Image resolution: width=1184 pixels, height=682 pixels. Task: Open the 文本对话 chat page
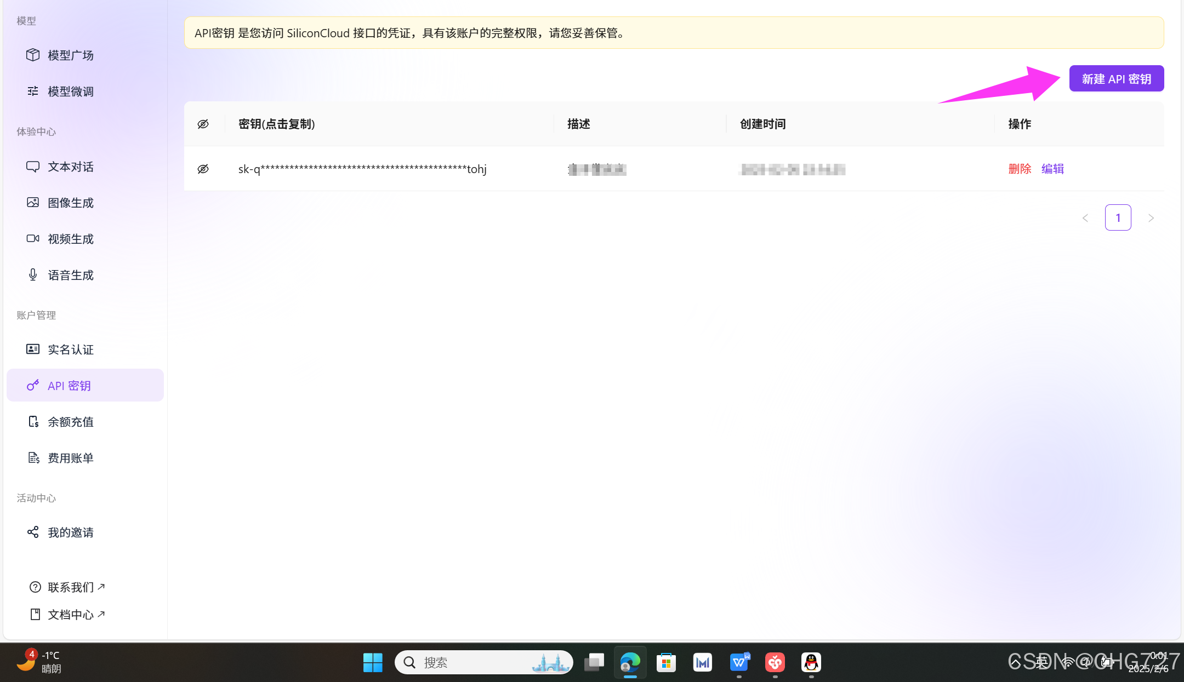pos(70,167)
